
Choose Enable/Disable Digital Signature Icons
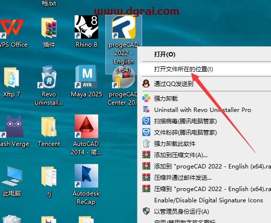tap(205, 200)
